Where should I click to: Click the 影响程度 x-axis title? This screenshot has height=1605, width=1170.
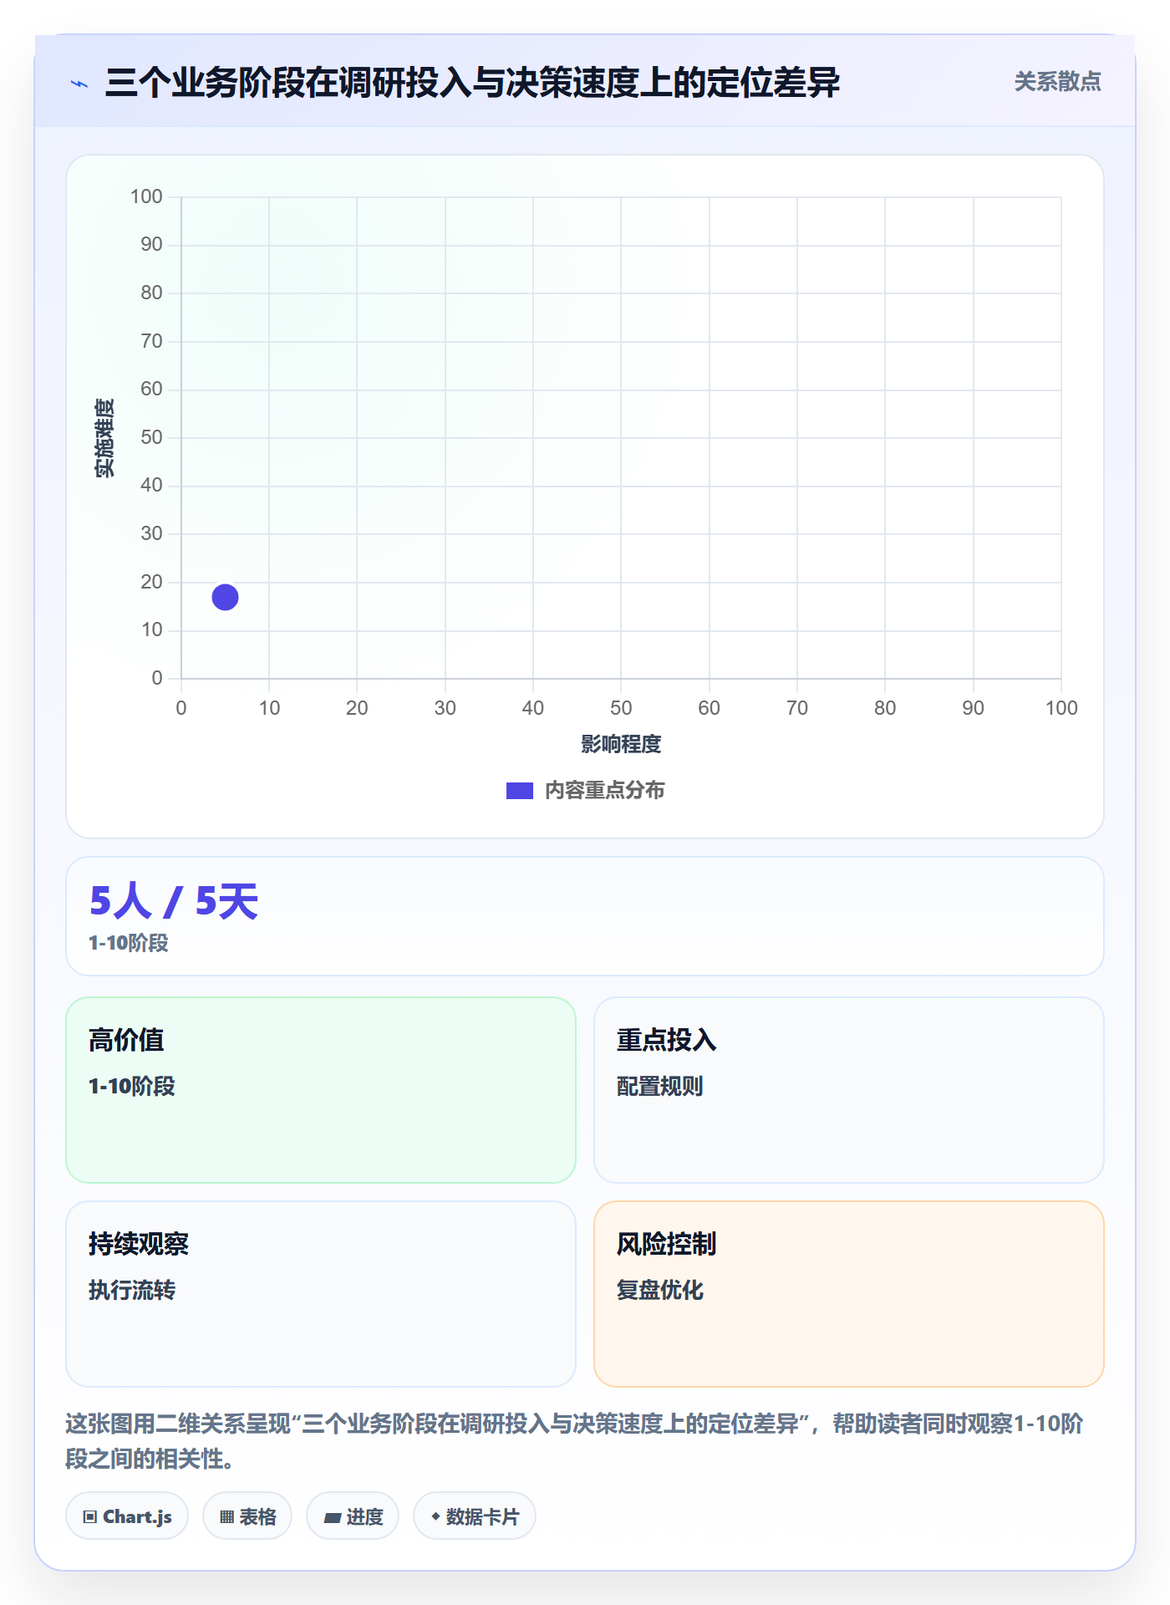621,744
